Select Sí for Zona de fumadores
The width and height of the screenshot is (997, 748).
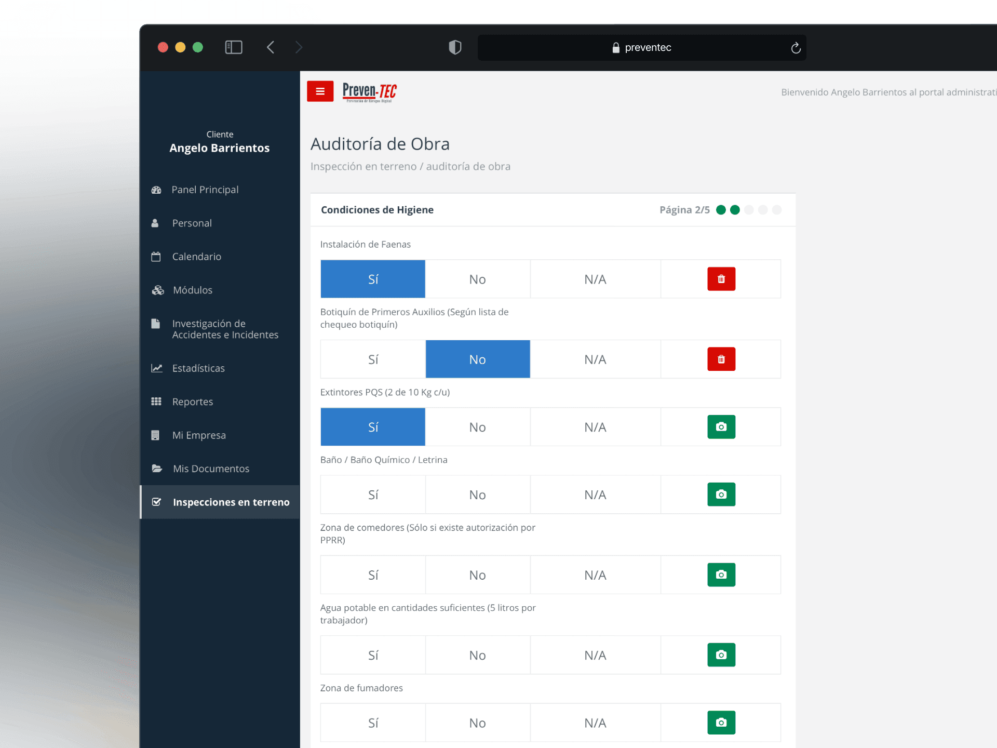(x=373, y=723)
